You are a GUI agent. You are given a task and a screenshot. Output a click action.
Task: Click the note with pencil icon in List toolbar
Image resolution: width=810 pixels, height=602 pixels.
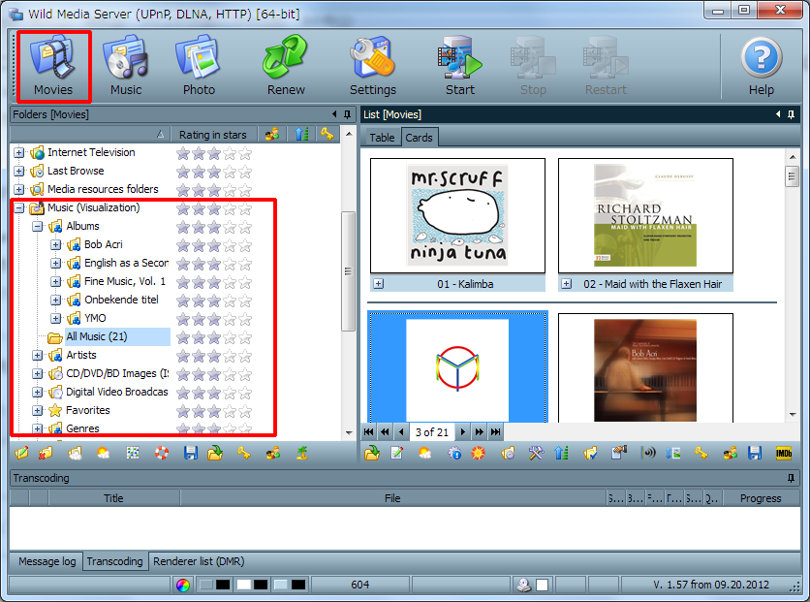(x=396, y=453)
